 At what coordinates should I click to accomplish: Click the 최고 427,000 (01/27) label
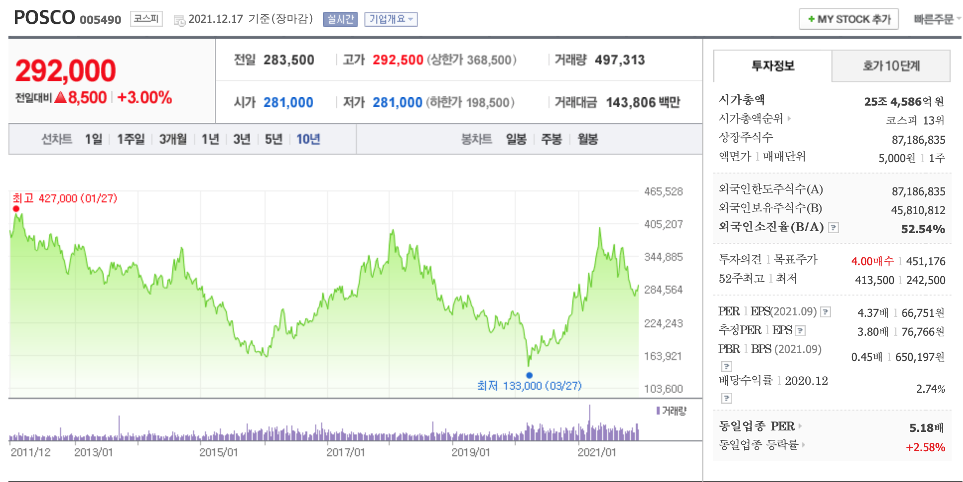point(65,198)
